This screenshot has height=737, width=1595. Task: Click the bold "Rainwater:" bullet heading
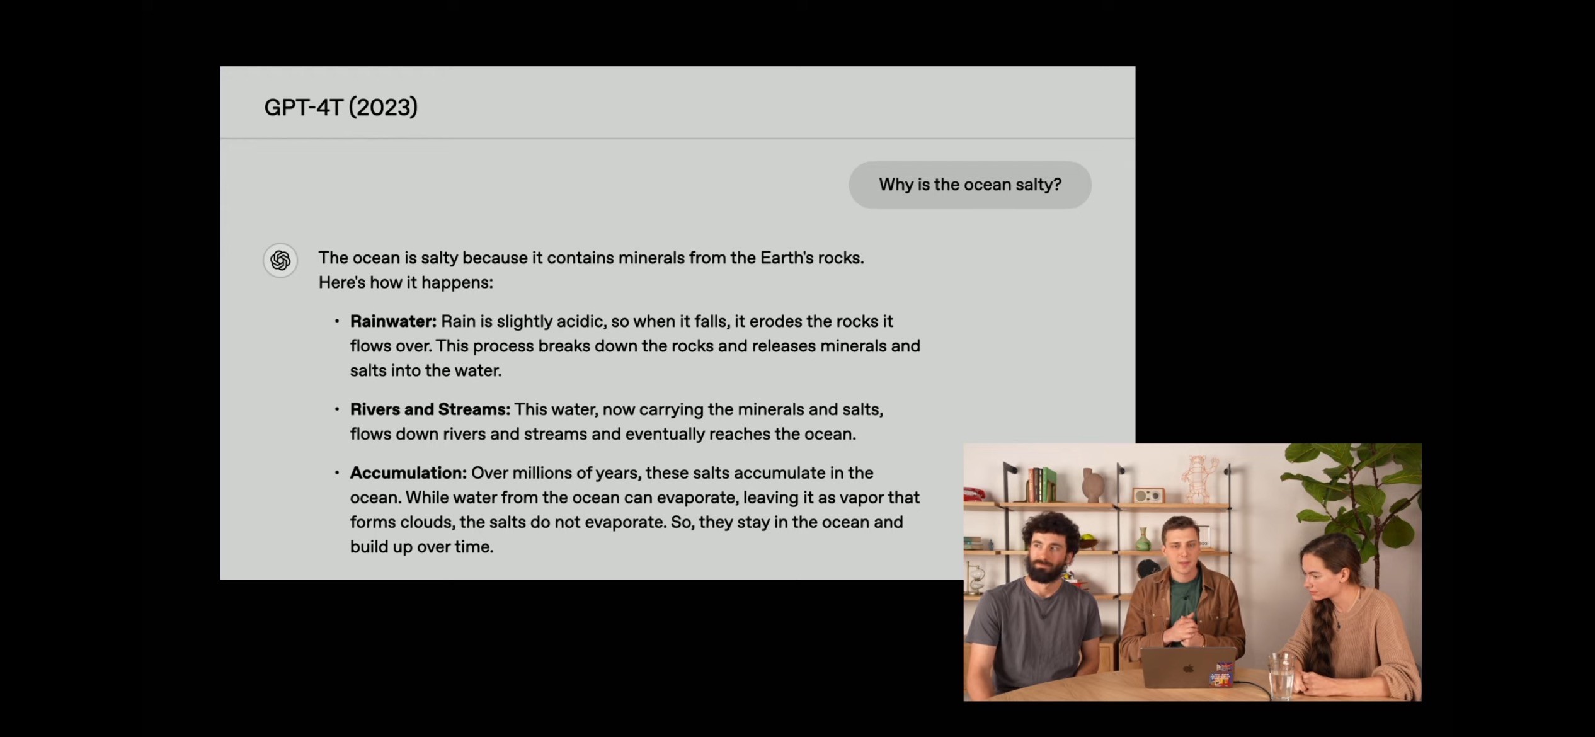pyautogui.click(x=393, y=321)
